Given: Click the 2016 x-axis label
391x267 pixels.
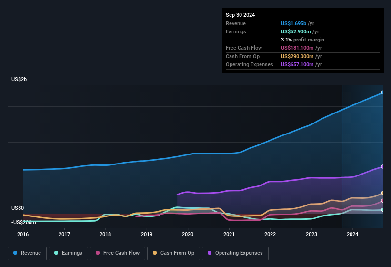Looking at the screenshot, I should (x=23, y=234).
